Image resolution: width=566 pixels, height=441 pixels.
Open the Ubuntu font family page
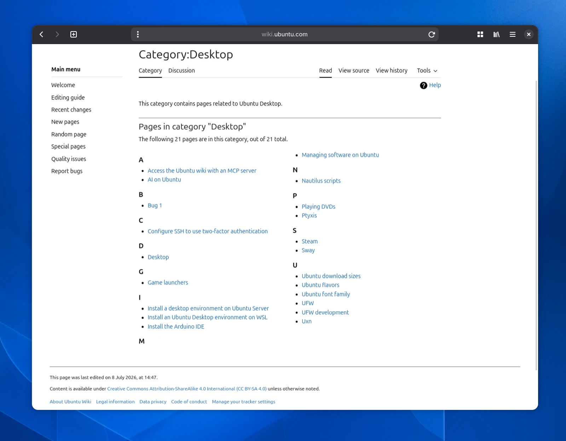coord(326,294)
